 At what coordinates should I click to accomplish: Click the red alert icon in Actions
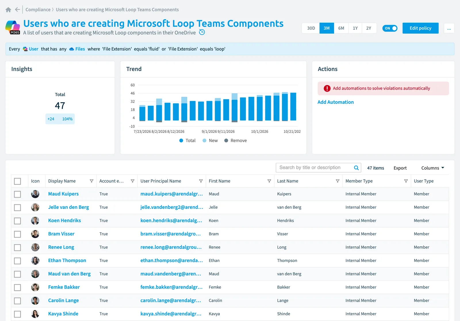pyautogui.click(x=327, y=89)
